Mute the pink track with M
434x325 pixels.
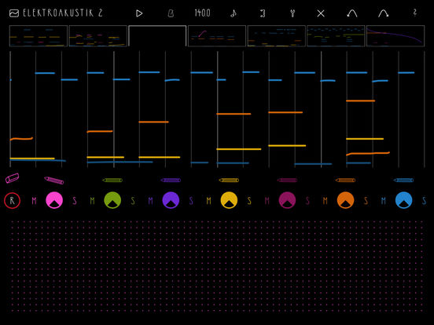pos(34,201)
